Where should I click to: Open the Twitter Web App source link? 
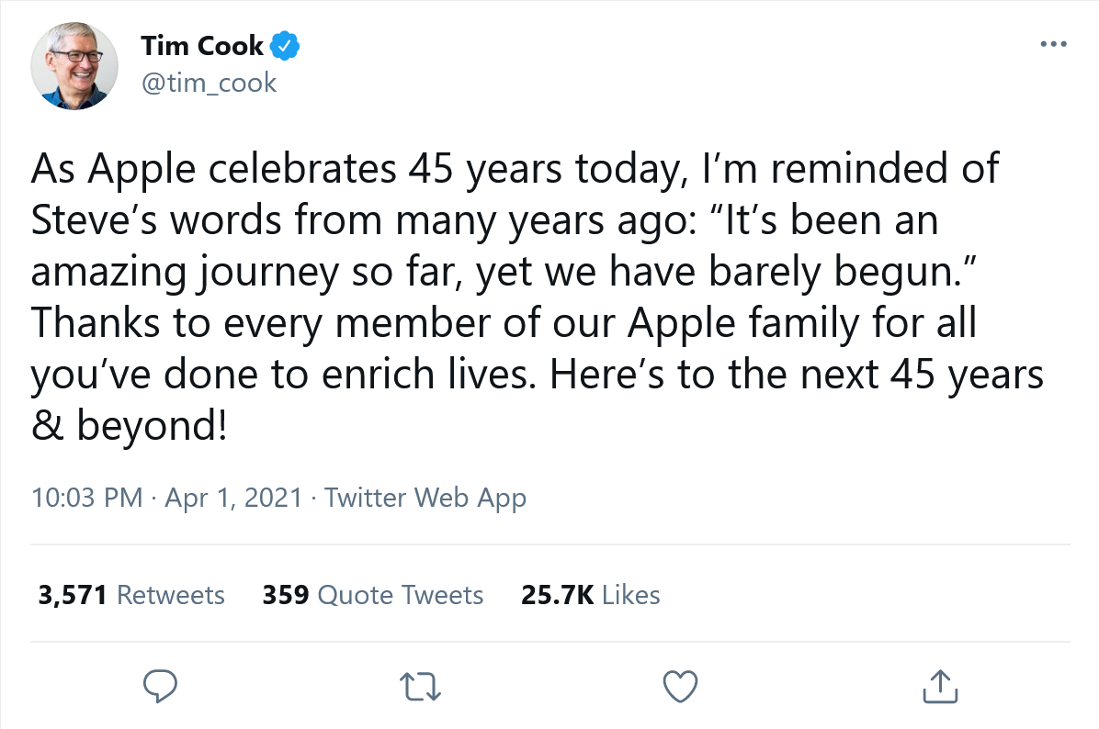[425, 498]
